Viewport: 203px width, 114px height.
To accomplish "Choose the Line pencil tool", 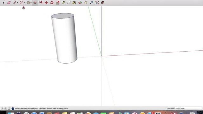I will 15,3.
